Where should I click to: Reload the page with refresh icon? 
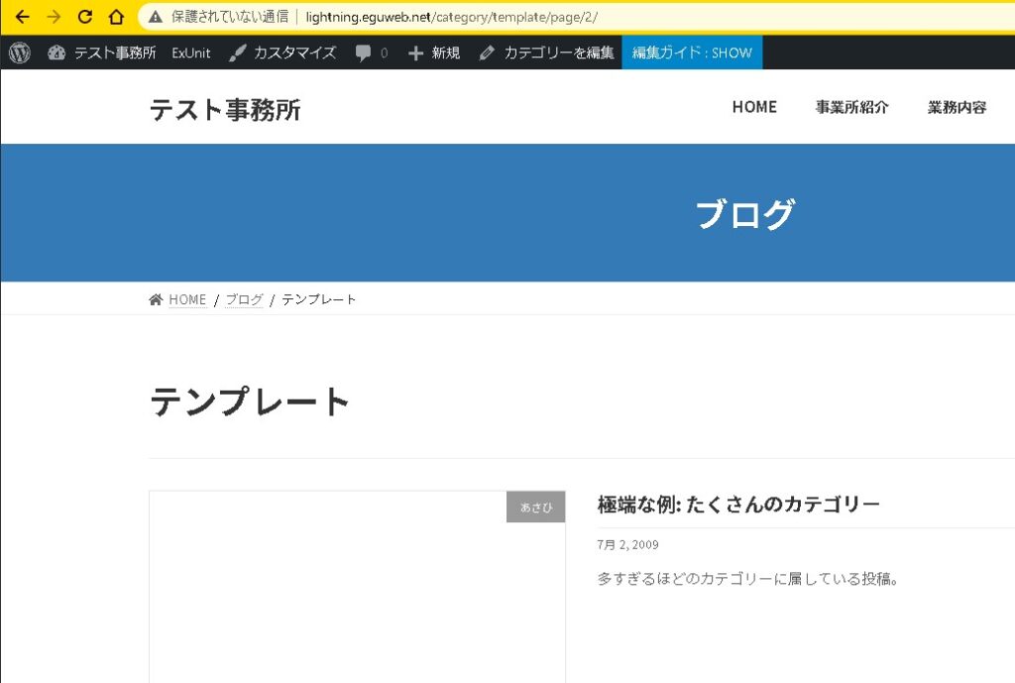[85, 17]
